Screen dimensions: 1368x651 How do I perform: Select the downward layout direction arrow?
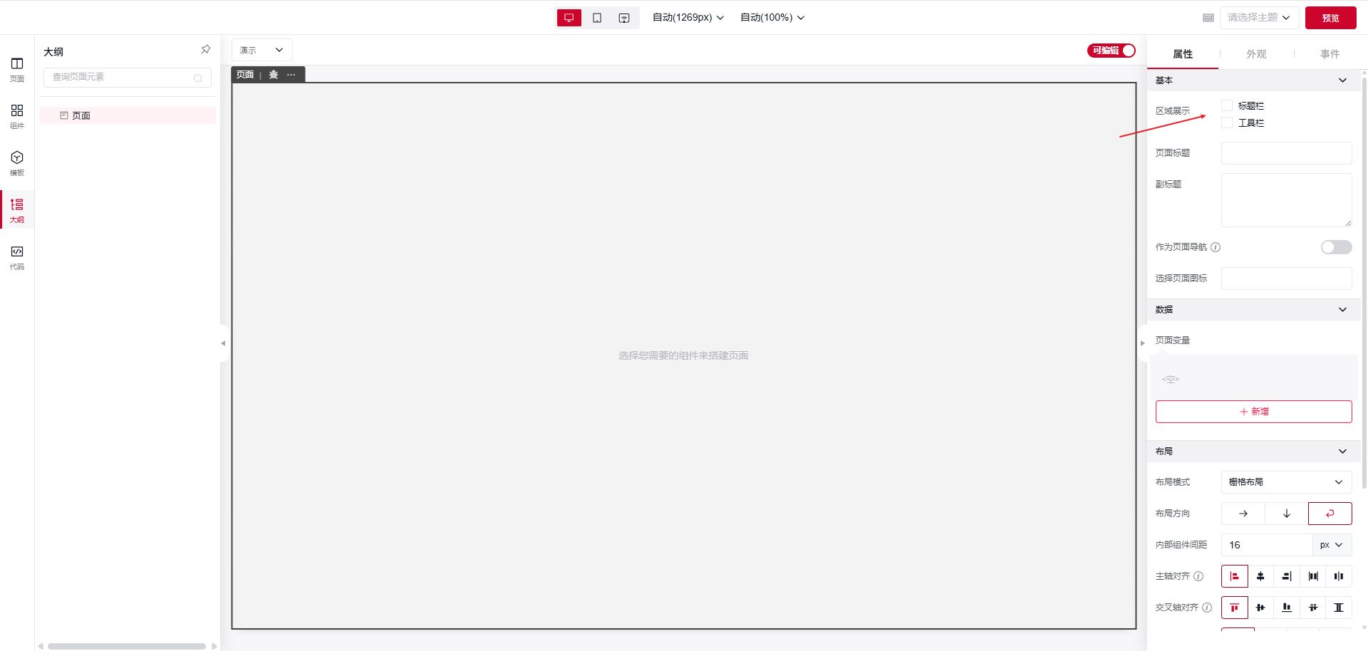(1286, 514)
